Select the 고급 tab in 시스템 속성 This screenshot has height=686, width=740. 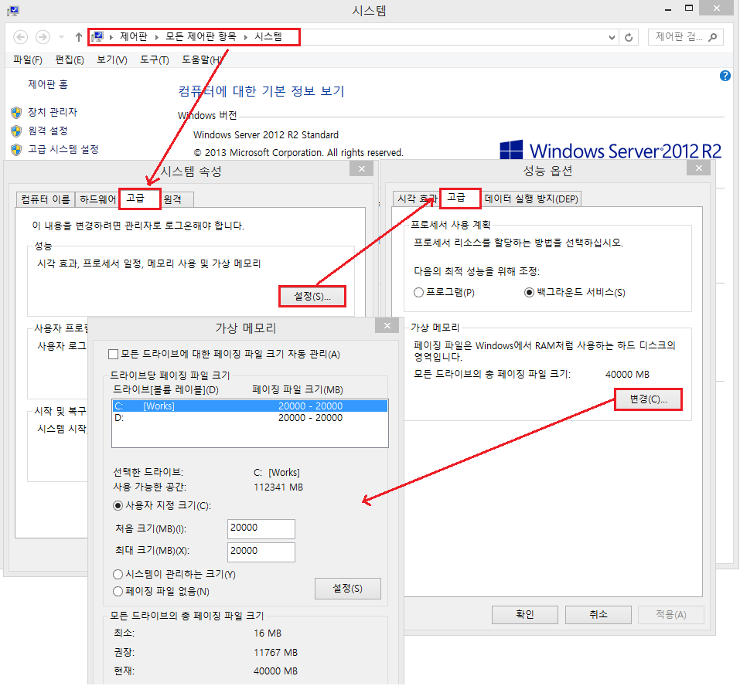[140, 199]
